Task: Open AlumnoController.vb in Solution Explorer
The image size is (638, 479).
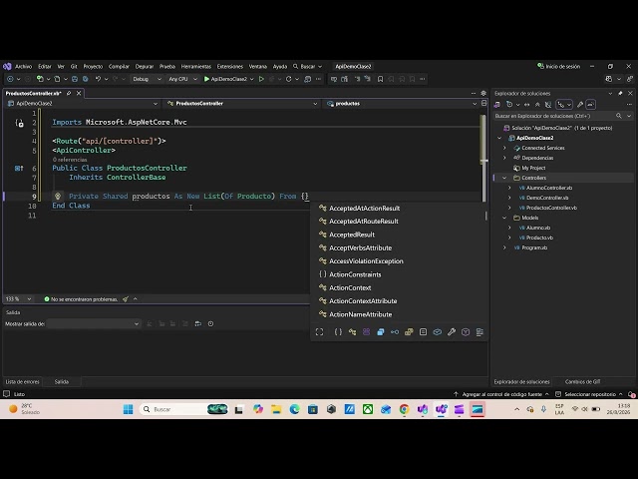Action: pos(549,188)
